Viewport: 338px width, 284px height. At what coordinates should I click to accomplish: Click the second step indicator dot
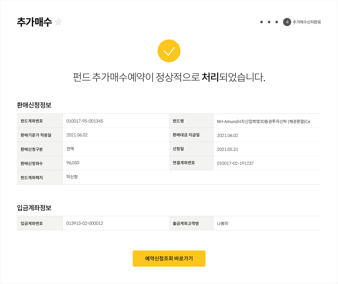(269, 22)
